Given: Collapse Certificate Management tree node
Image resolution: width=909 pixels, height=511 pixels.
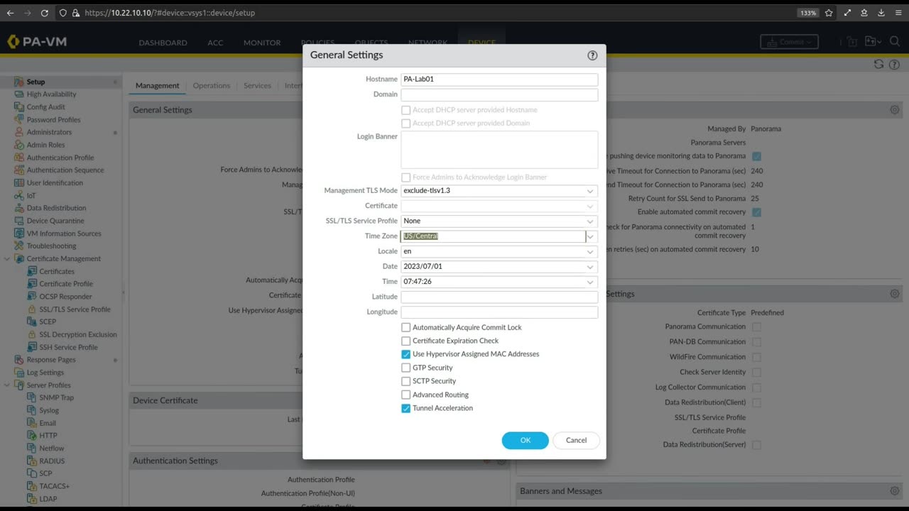Looking at the screenshot, I should 7,259.
